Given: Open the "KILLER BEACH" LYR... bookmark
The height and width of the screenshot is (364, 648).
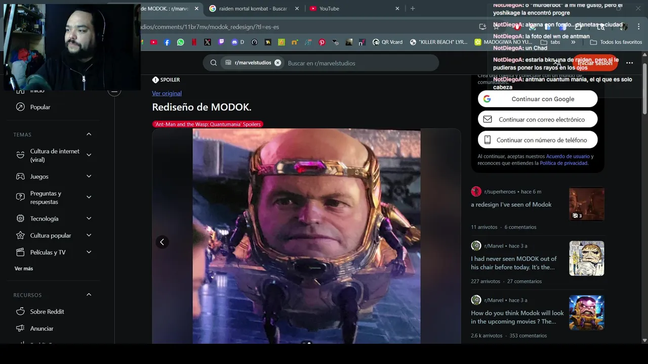Looking at the screenshot, I should coord(438,42).
